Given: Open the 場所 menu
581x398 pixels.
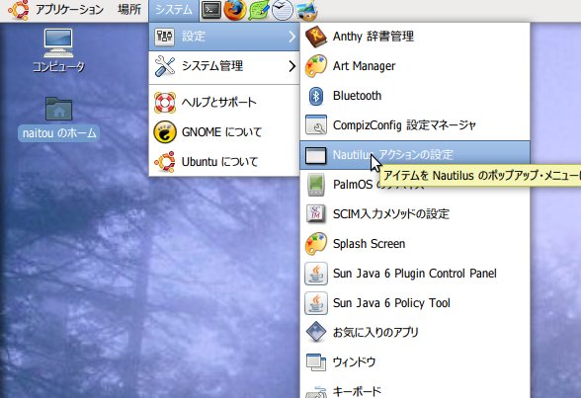Looking at the screenshot, I should [x=129, y=10].
